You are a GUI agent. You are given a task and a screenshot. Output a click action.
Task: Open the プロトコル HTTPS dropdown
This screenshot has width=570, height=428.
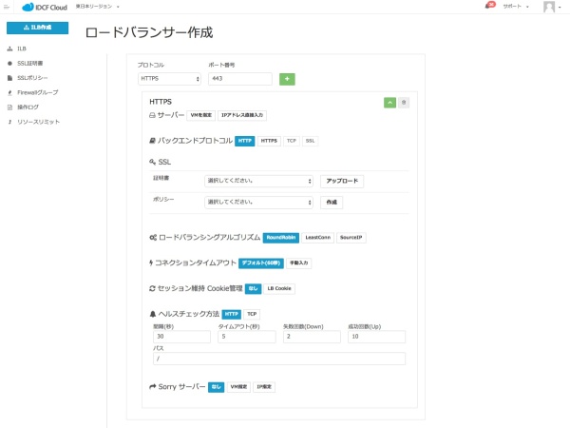pyautogui.click(x=169, y=79)
